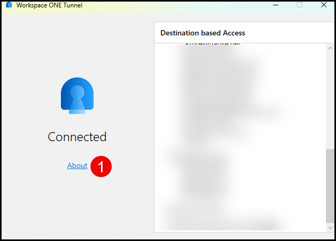Click the Workspace ONE Tunnel title bar icon
This screenshot has height=241, width=336.
9,5
